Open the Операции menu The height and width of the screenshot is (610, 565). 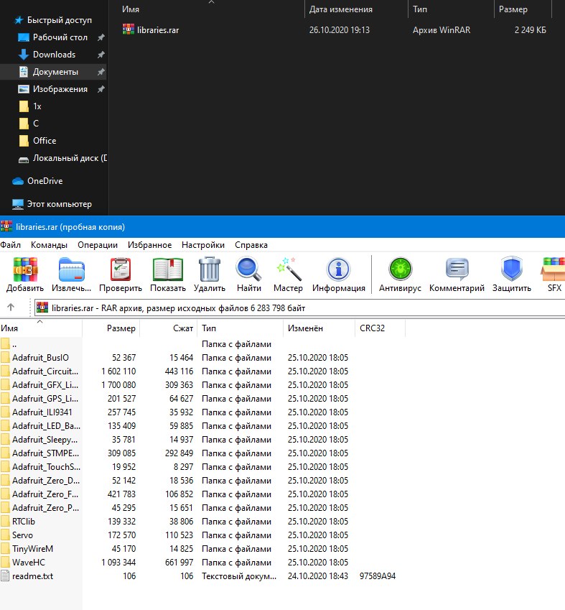pyautogui.click(x=98, y=245)
